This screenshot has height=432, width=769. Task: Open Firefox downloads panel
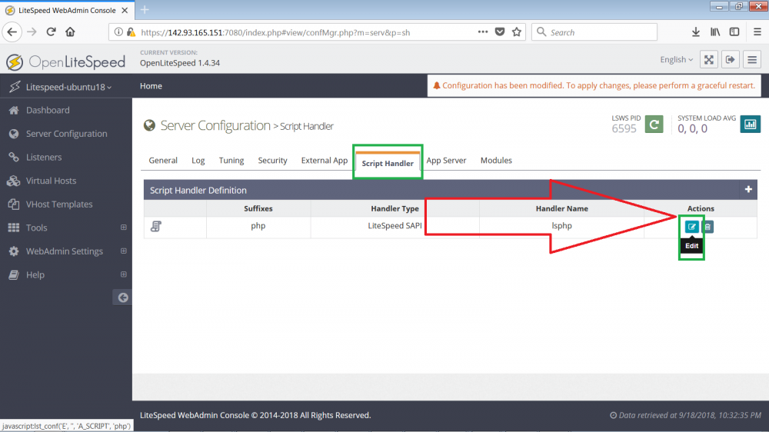(695, 32)
